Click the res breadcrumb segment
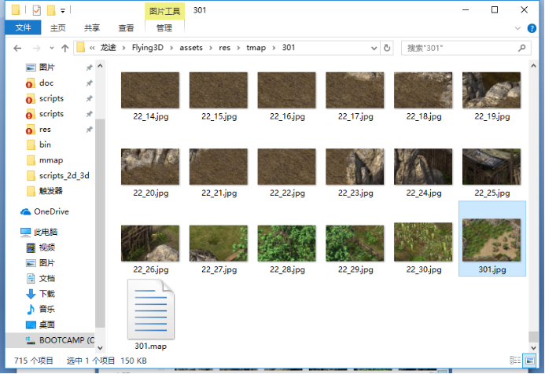This screenshot has width=545, height=374. point(225,48)
